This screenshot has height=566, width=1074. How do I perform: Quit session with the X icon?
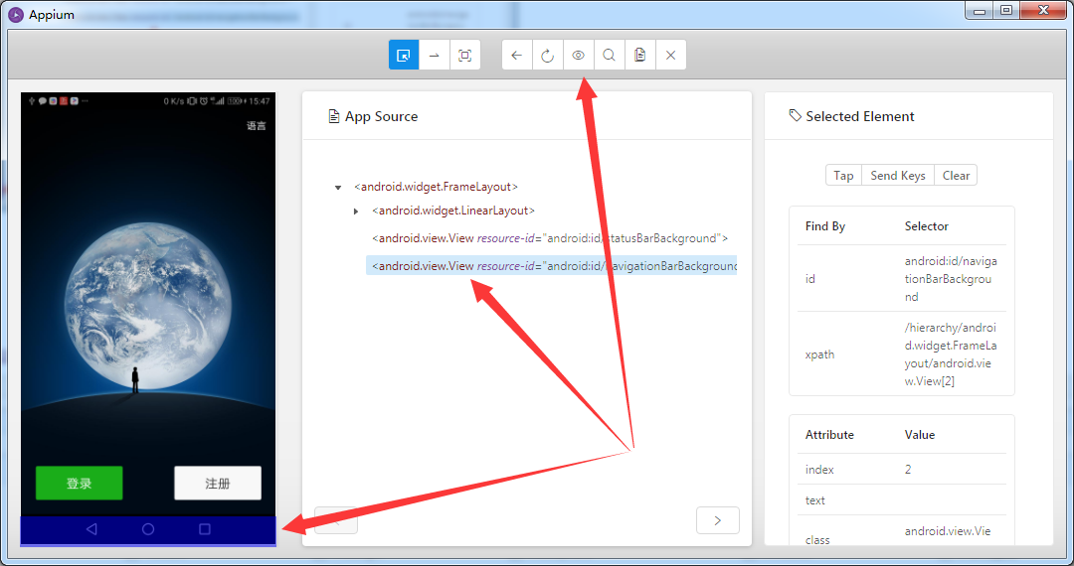pos(670,56)
